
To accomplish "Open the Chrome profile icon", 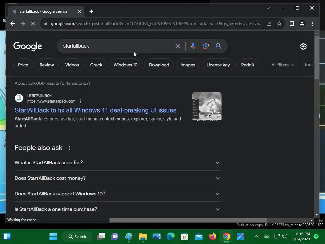I will coord(302,24).
